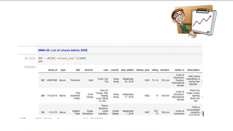Click the 'title' column header

pos(78,70)
